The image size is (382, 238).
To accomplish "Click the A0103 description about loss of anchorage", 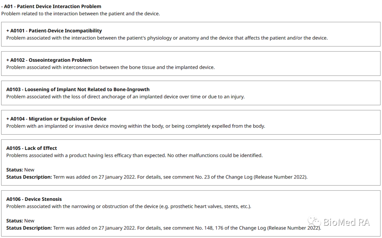I will pyautogui.click(x=125, y=97).
